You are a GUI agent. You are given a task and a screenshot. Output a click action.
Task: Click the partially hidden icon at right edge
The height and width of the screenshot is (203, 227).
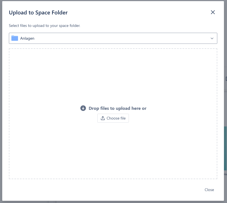226,79
